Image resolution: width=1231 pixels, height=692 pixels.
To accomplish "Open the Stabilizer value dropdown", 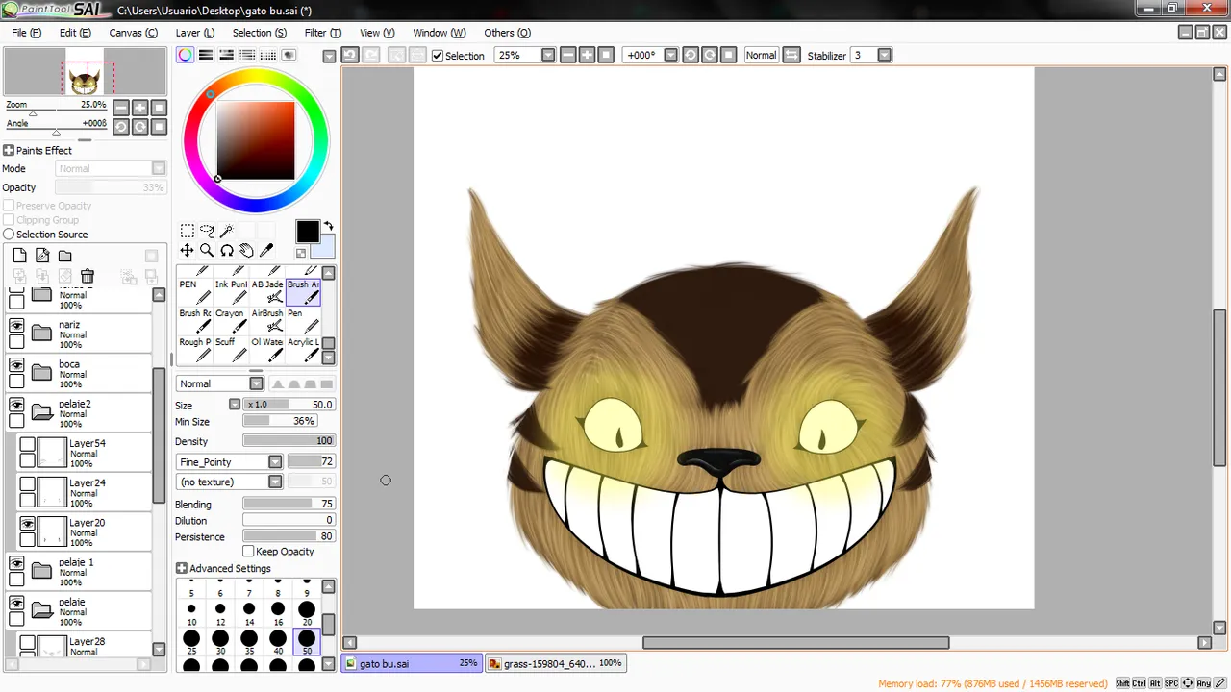I will pyautogui.click(x=885, y=55).
